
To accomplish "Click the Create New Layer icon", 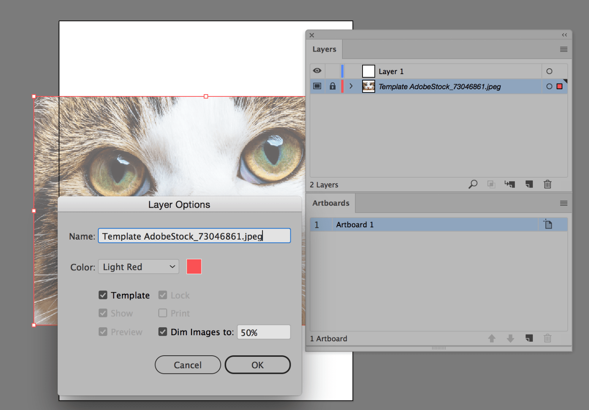I will pos(529,184).
